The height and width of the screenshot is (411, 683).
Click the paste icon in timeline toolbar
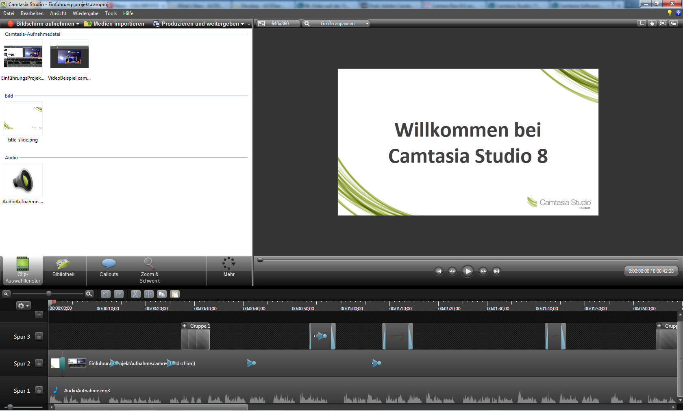pos(175,294)
